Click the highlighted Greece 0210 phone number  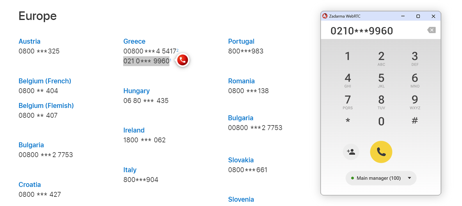tap(146, 61)
